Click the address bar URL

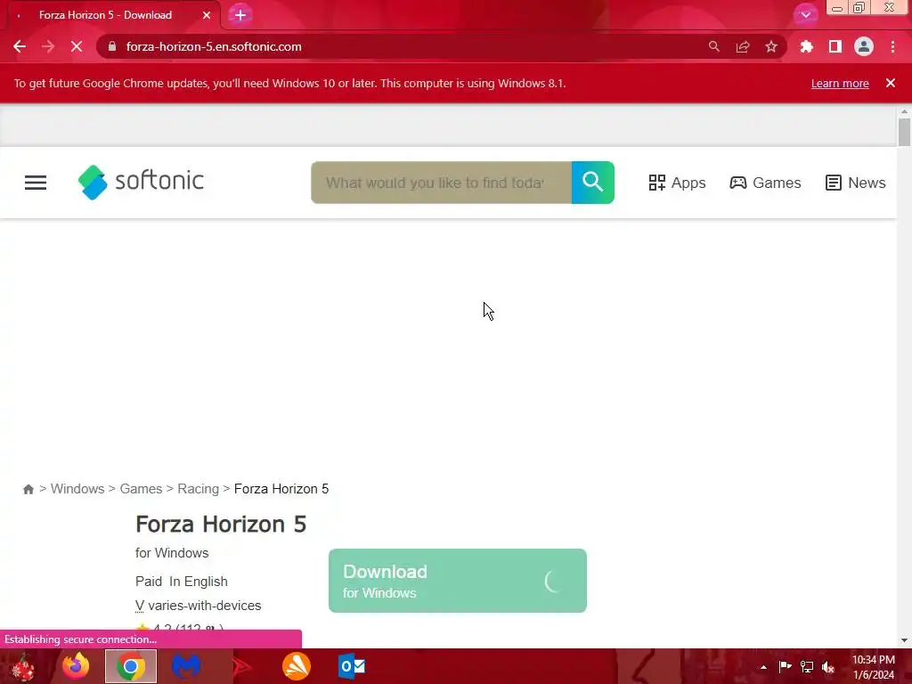coord(214,46)
